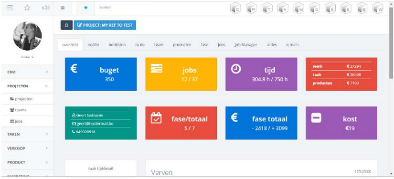
Task: Click the Geert lastname contact line
Action: [x=87, y=115]
